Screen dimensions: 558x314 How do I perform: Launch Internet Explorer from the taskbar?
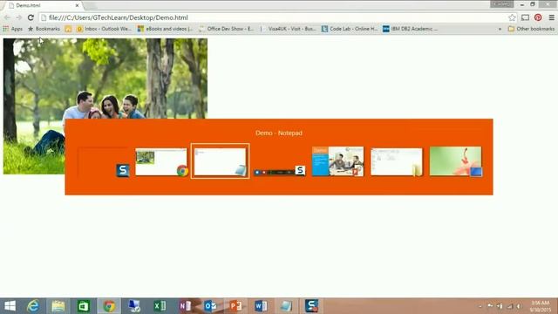pos(33,306)
